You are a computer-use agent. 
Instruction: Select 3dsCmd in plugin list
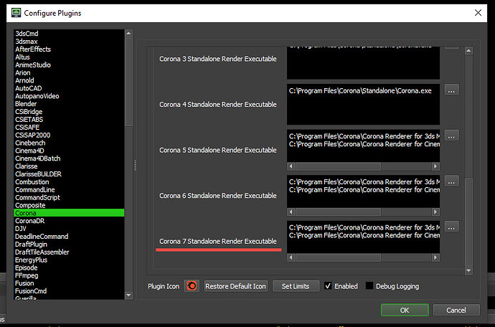tap(69, 34)
